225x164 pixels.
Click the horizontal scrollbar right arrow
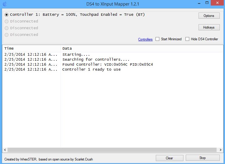click(221, 150)
